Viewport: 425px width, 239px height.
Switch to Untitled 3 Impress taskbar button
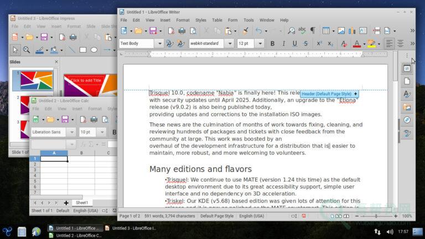(x=131, y=227)
